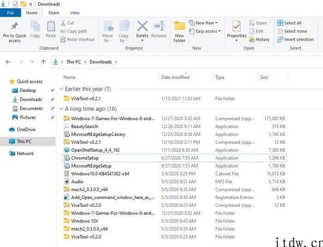Switch to the View tab
The image size is (323, 247).
(75, 13)
